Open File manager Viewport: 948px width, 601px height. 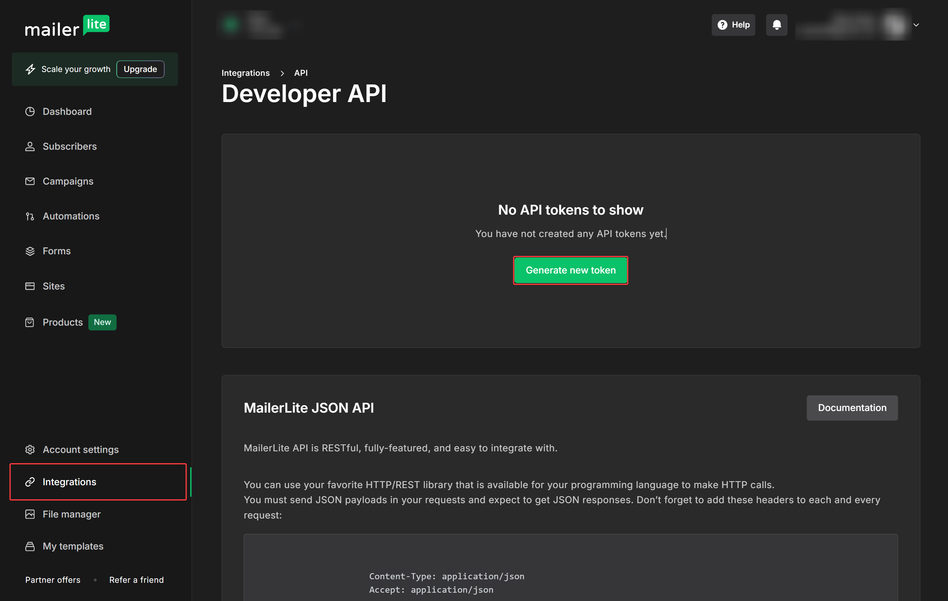tap(72, 514)
